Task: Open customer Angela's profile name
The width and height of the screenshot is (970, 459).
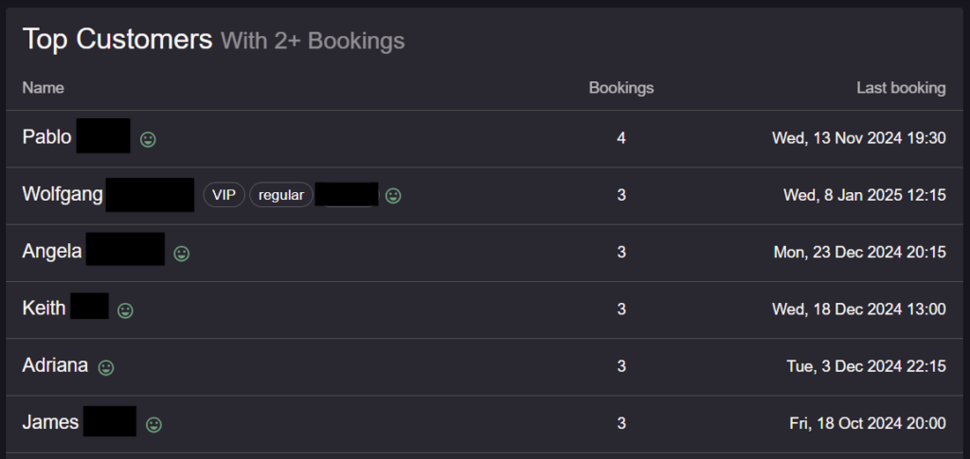Action: tap(94, 251)
